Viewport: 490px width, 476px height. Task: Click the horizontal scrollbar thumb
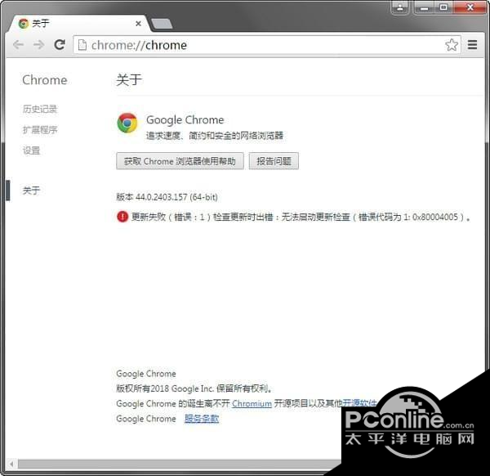point(180,464)
